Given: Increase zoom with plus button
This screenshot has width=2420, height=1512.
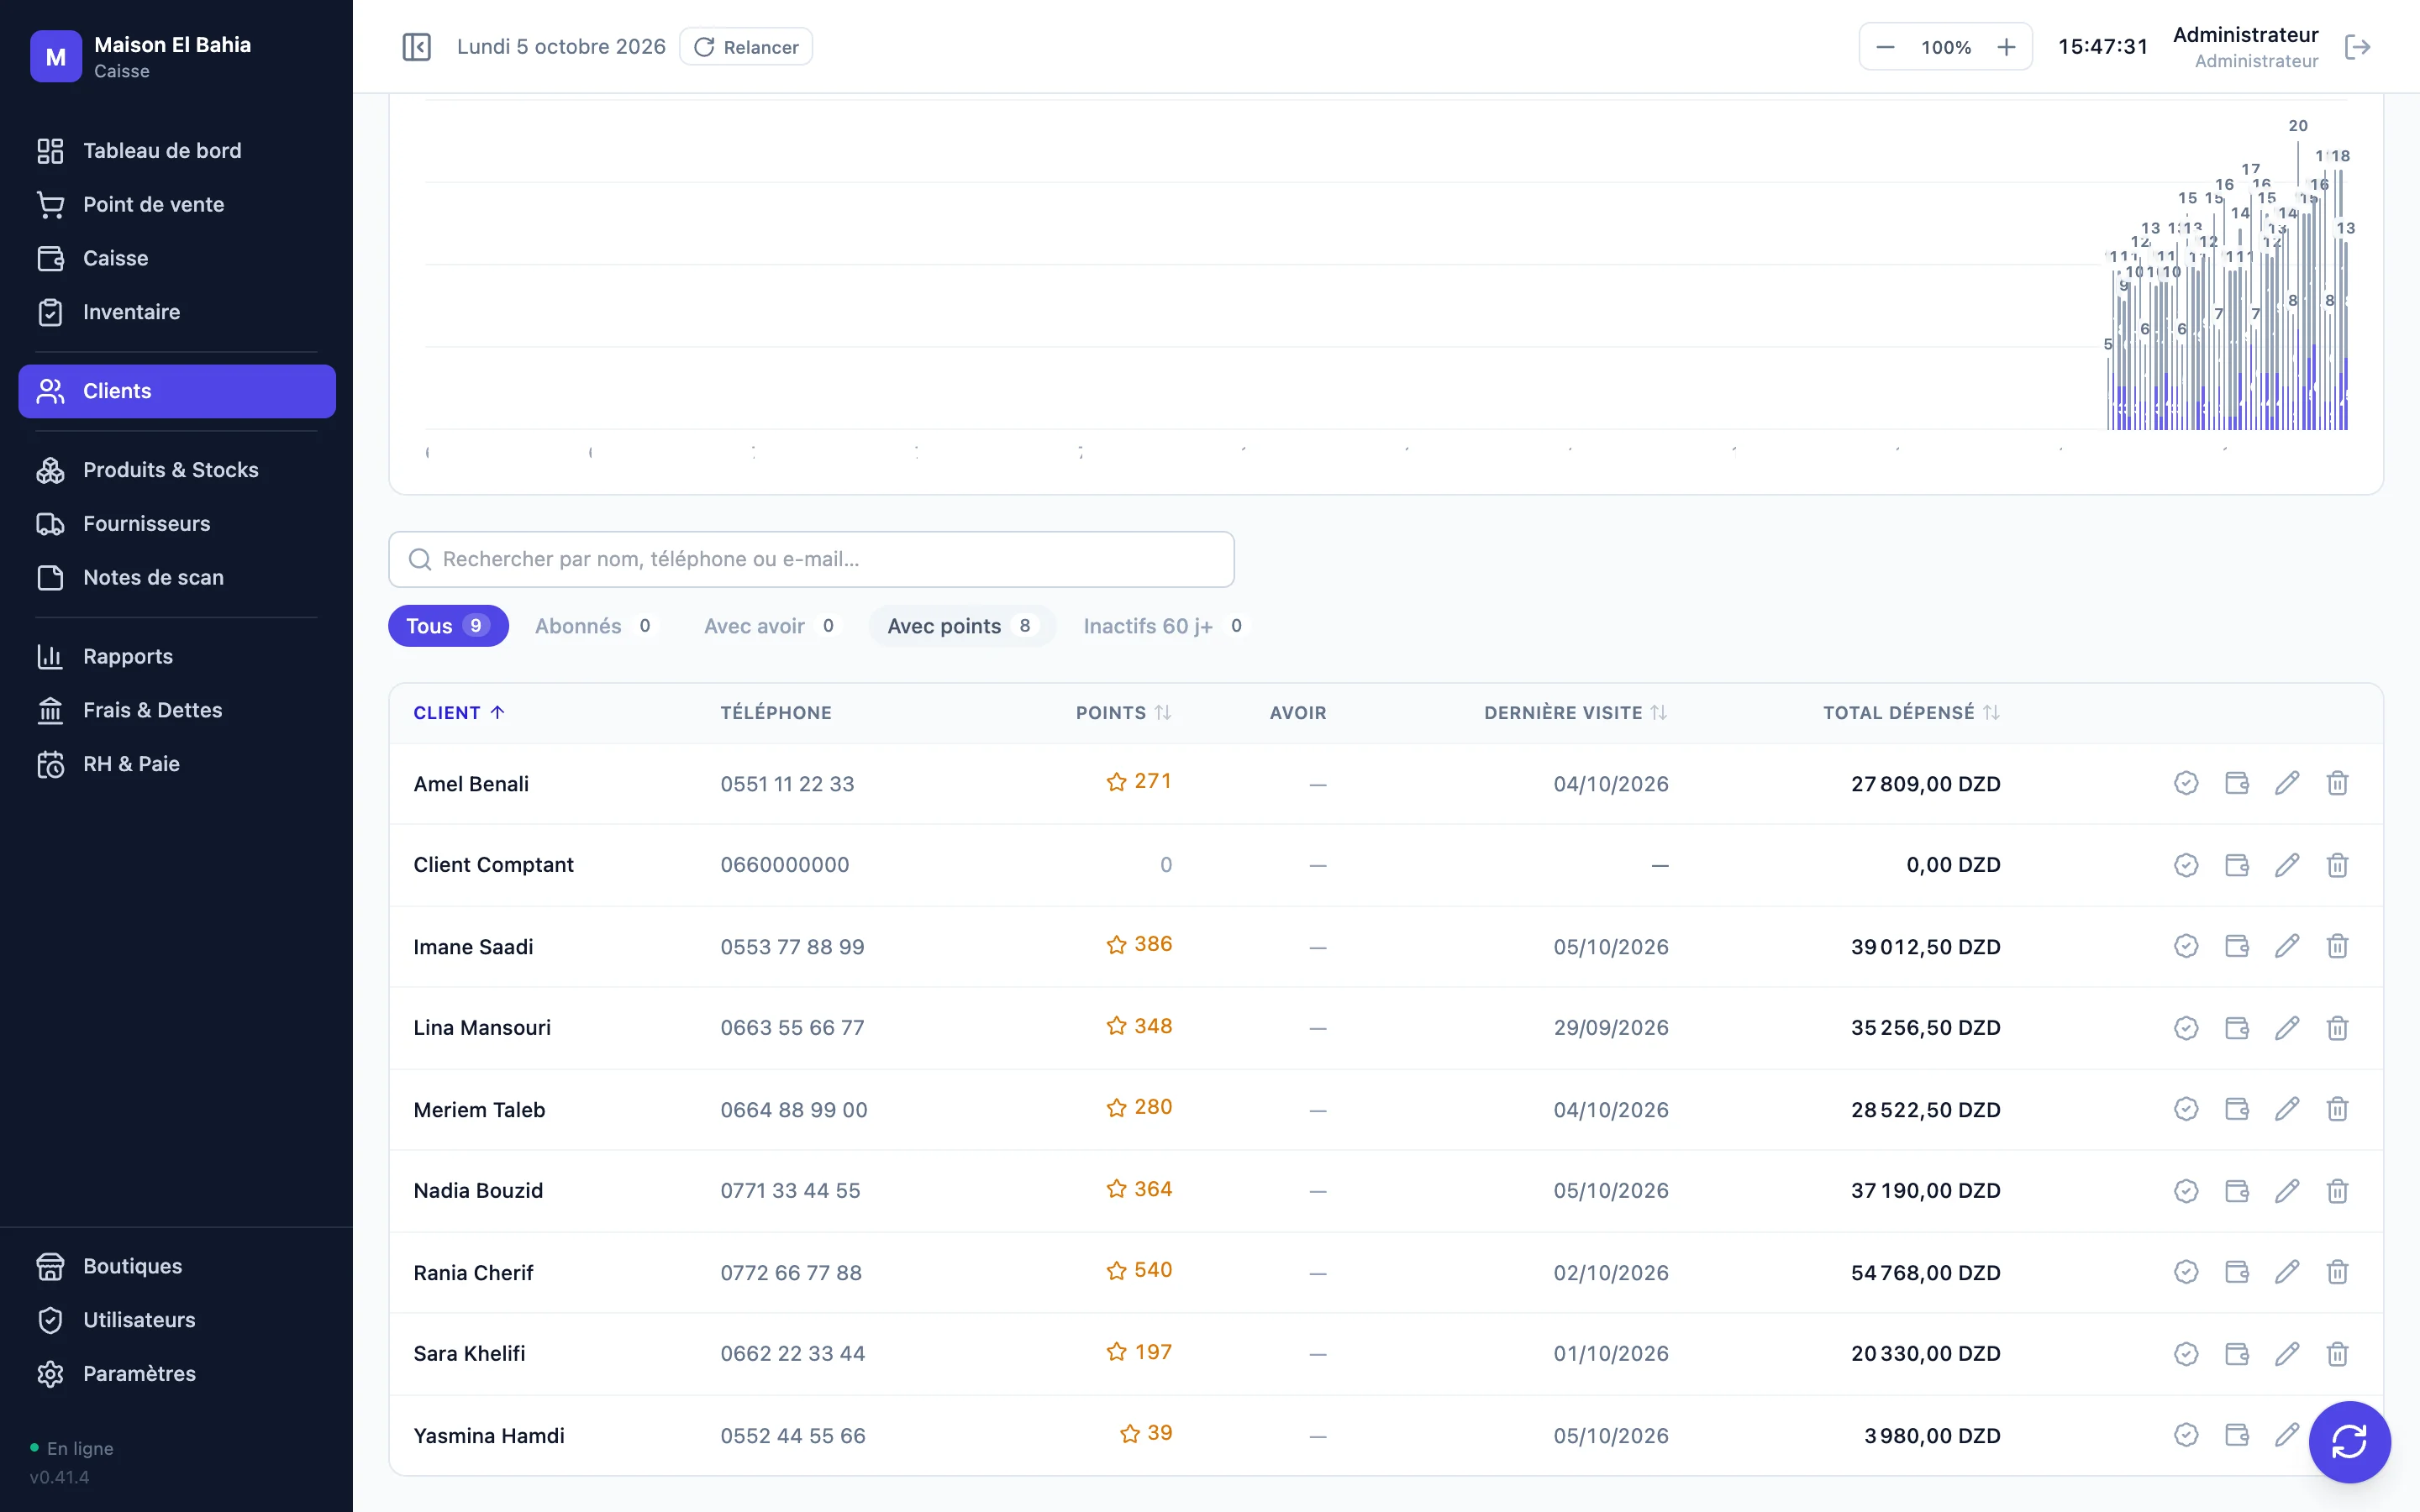Looking at the screenshot, I should coord(2006,47).
